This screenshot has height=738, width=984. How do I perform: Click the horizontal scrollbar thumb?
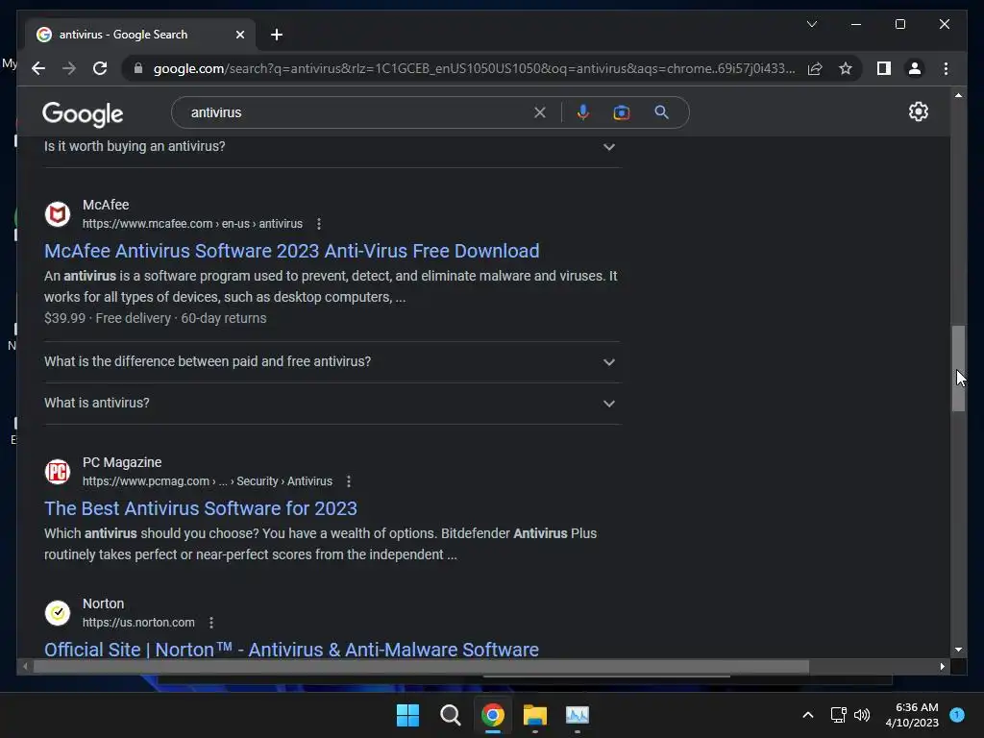[x=421, y=667]
